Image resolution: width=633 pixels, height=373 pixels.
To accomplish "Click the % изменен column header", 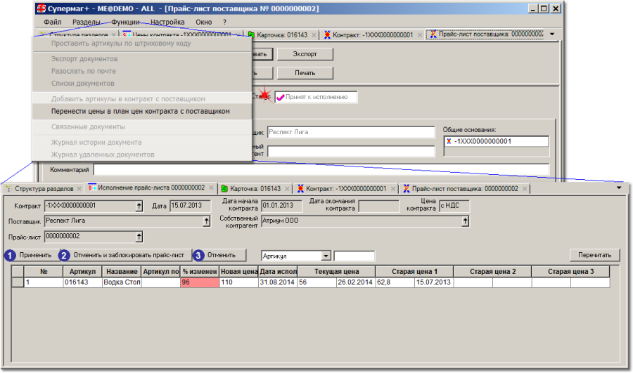I will (x=200, y=272).
